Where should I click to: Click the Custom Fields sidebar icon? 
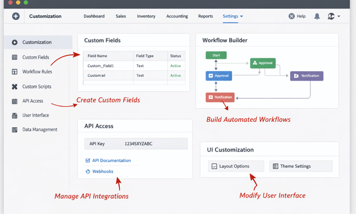point(15,57)
